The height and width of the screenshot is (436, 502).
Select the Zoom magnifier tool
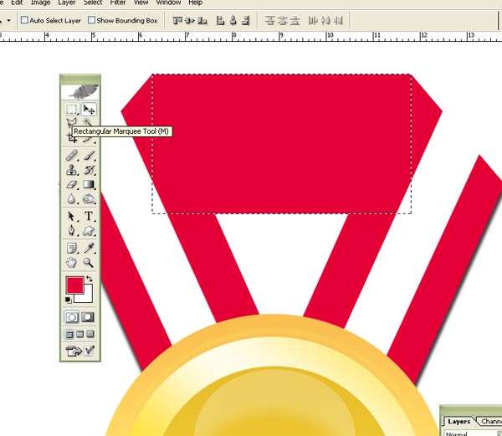click(89, 263)
